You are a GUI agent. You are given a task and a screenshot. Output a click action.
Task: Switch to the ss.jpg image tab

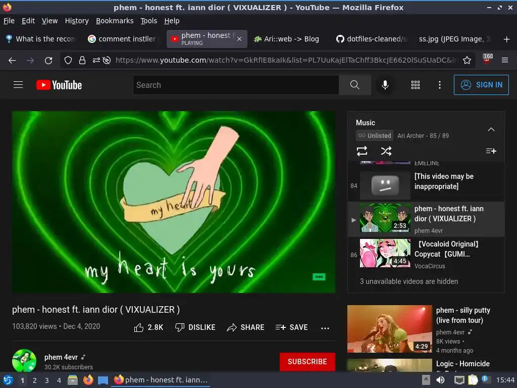pyautogui.click(x=454, y=39)
